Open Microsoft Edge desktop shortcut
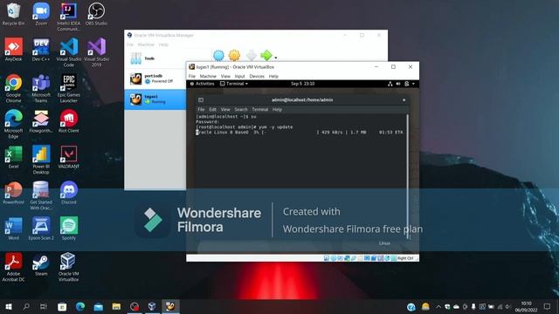Image resolution: width=559 pixels, height=314 pixels. [13, 124]
